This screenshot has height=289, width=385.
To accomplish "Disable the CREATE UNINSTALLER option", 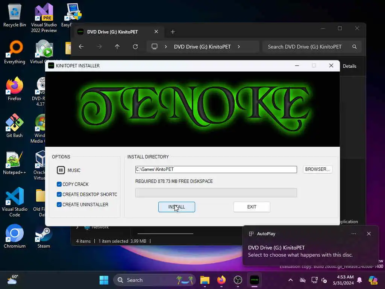I will (59, 204).
